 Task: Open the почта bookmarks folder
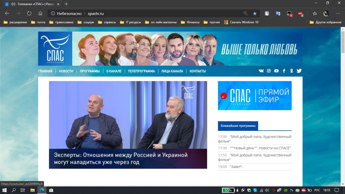point(38,22)
